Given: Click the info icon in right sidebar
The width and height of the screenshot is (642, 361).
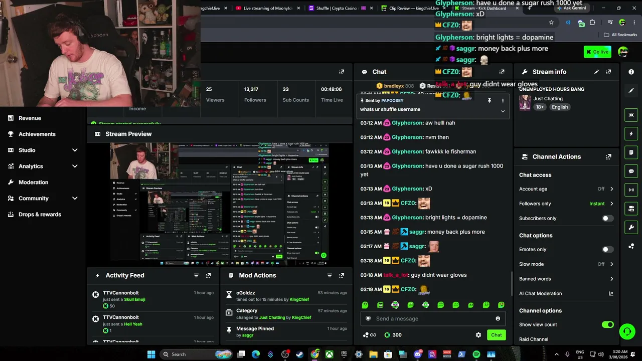Looking at the screenshot, I should pyautogui.click(x=631, y=72).
